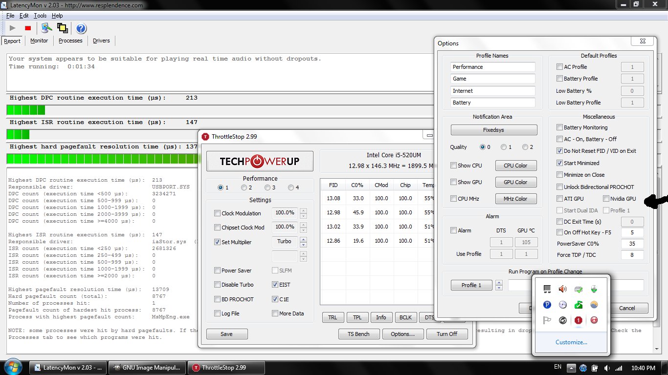Select Quality radio option 2

tap(525, 147)
